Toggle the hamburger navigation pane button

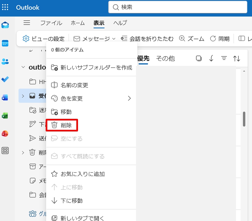pos(27,23)
